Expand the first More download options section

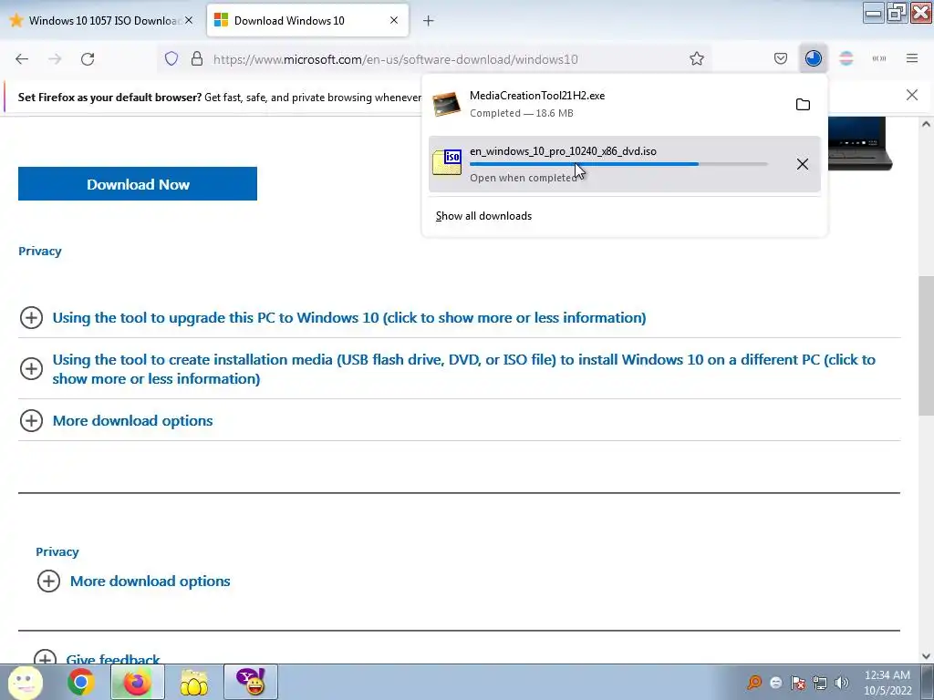[x=132, y=421]
